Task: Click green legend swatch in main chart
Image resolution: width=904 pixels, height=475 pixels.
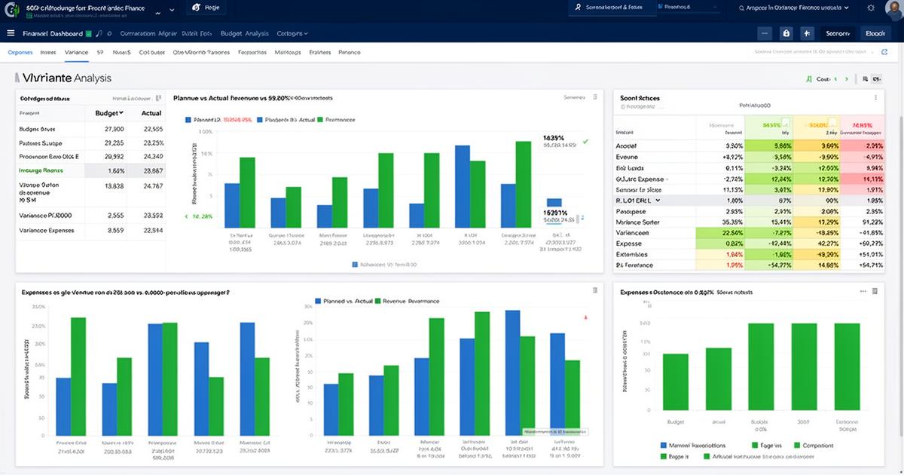Action: click(320, 120)
